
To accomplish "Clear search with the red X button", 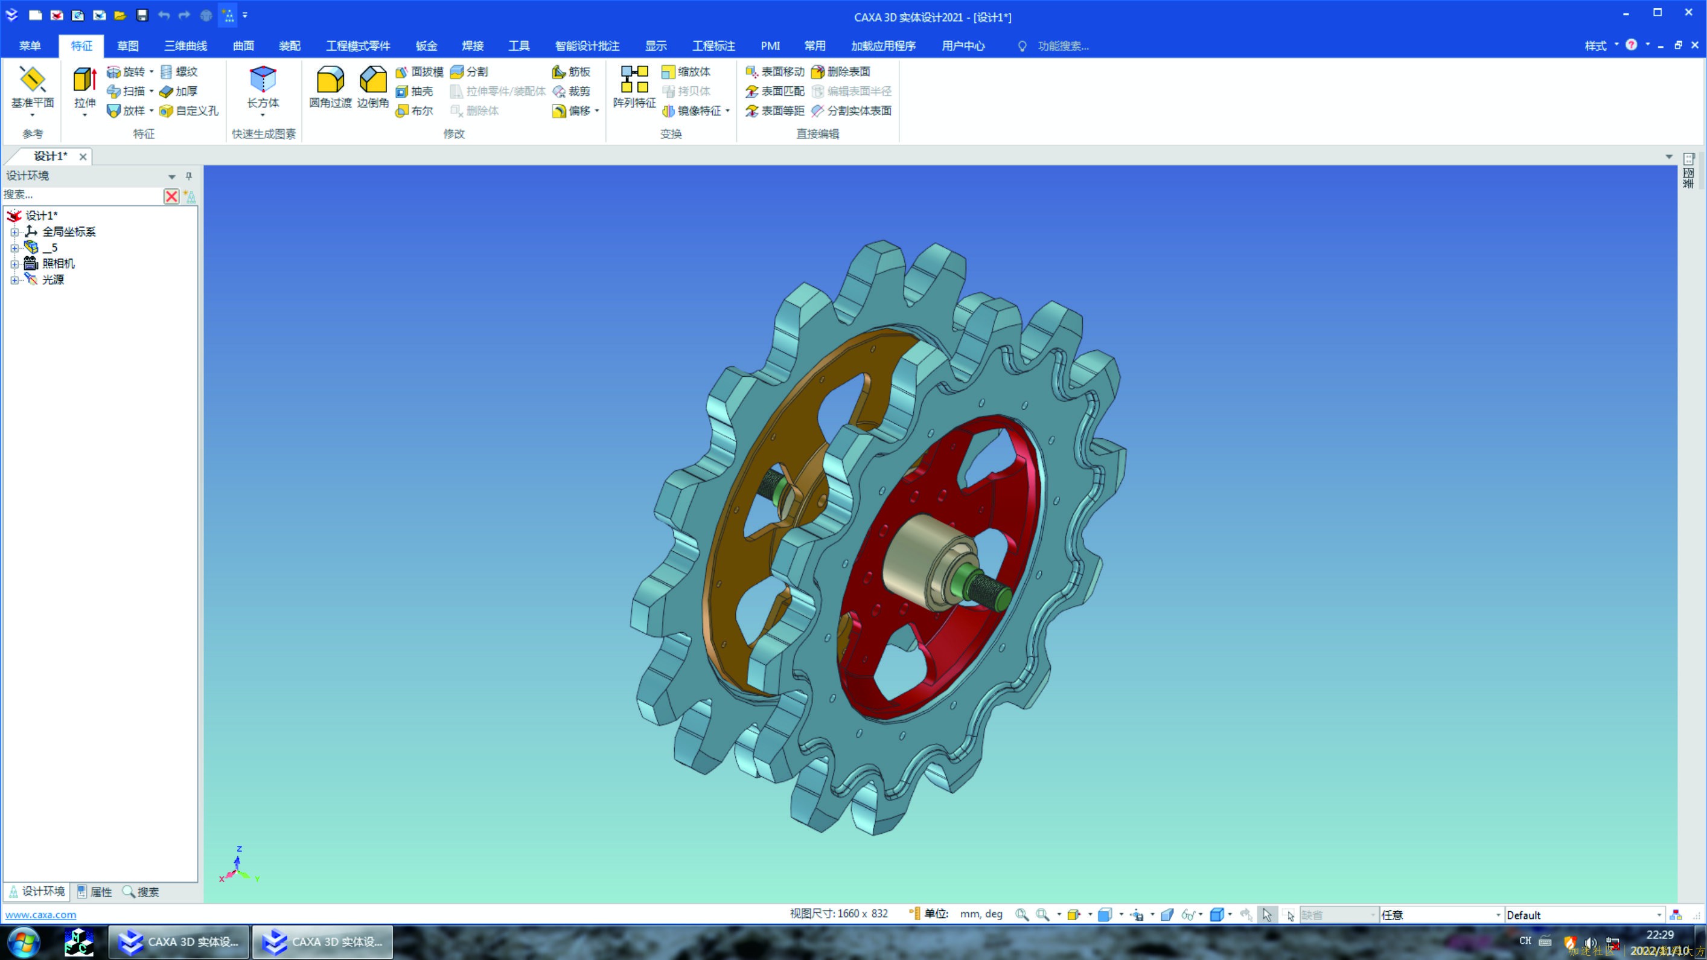I will (x=171, y=196).
